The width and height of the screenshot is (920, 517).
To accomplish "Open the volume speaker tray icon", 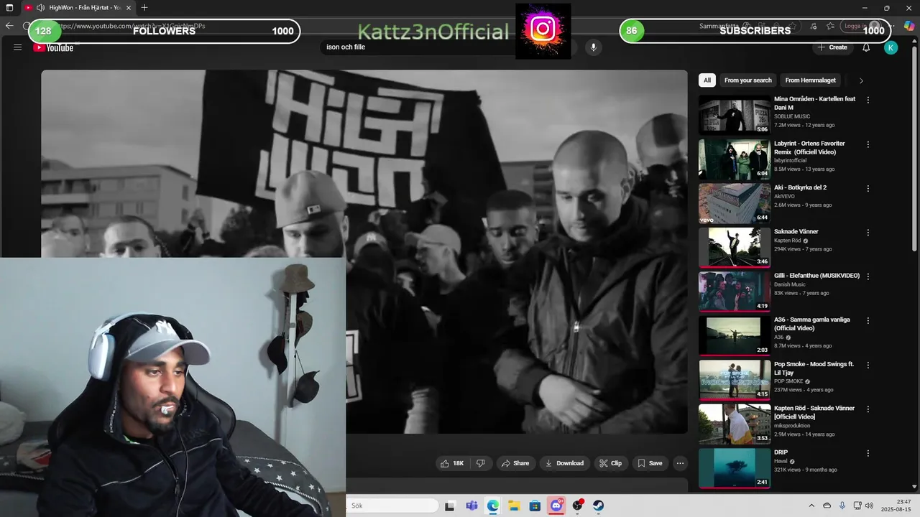I will [x=869, y=506].
